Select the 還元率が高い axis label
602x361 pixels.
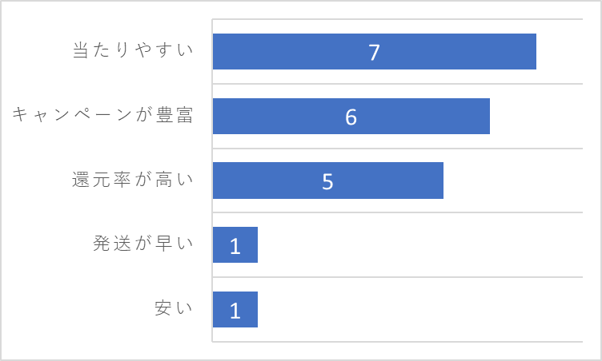pos(133,180)
